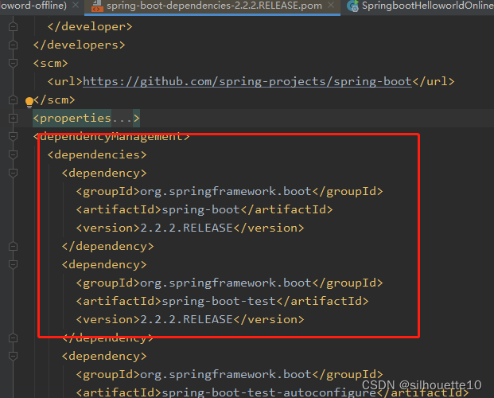
Task: Click fold marker beside </developers> closing tag
Action: (13, 45)
